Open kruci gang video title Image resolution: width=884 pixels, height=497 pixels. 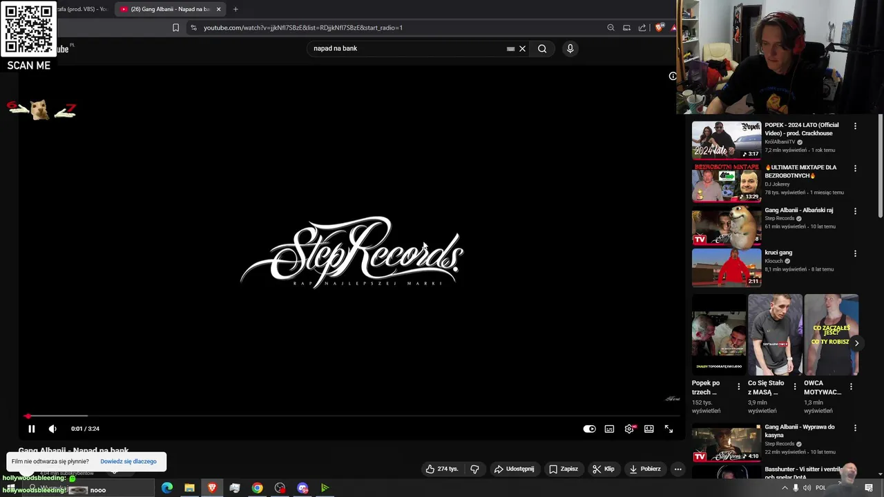coord(778,253)
